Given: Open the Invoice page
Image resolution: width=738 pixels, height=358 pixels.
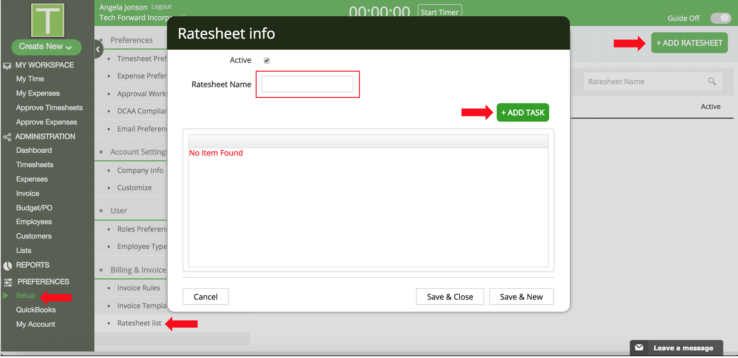Looking at the screenshot, I should coord(28,194).
